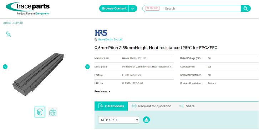Show next product image arrow
The image size is (259, 130).
87,67
